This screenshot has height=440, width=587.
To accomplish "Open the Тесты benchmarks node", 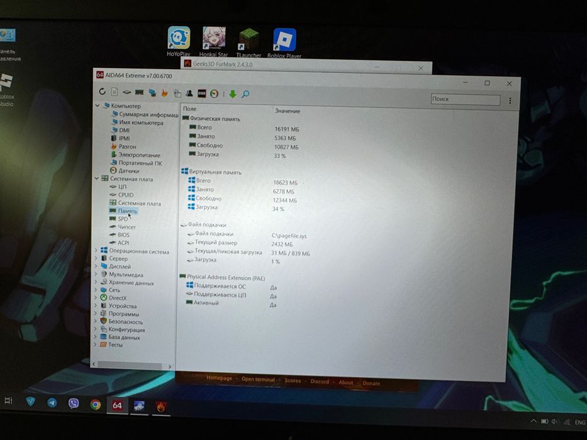I will (111, 344).
